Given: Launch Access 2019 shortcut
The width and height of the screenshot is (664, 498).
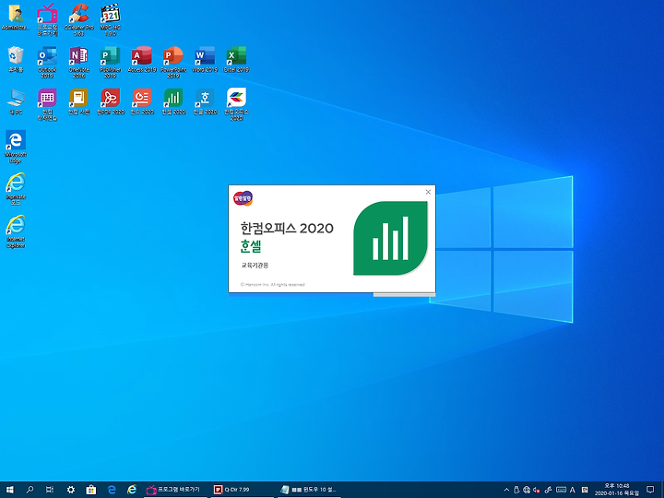Looking at the screenshot, I should click(x=142, y=59).
